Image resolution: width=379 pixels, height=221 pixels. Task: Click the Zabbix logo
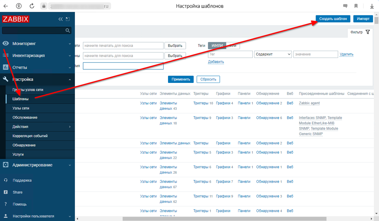(16, 19)
